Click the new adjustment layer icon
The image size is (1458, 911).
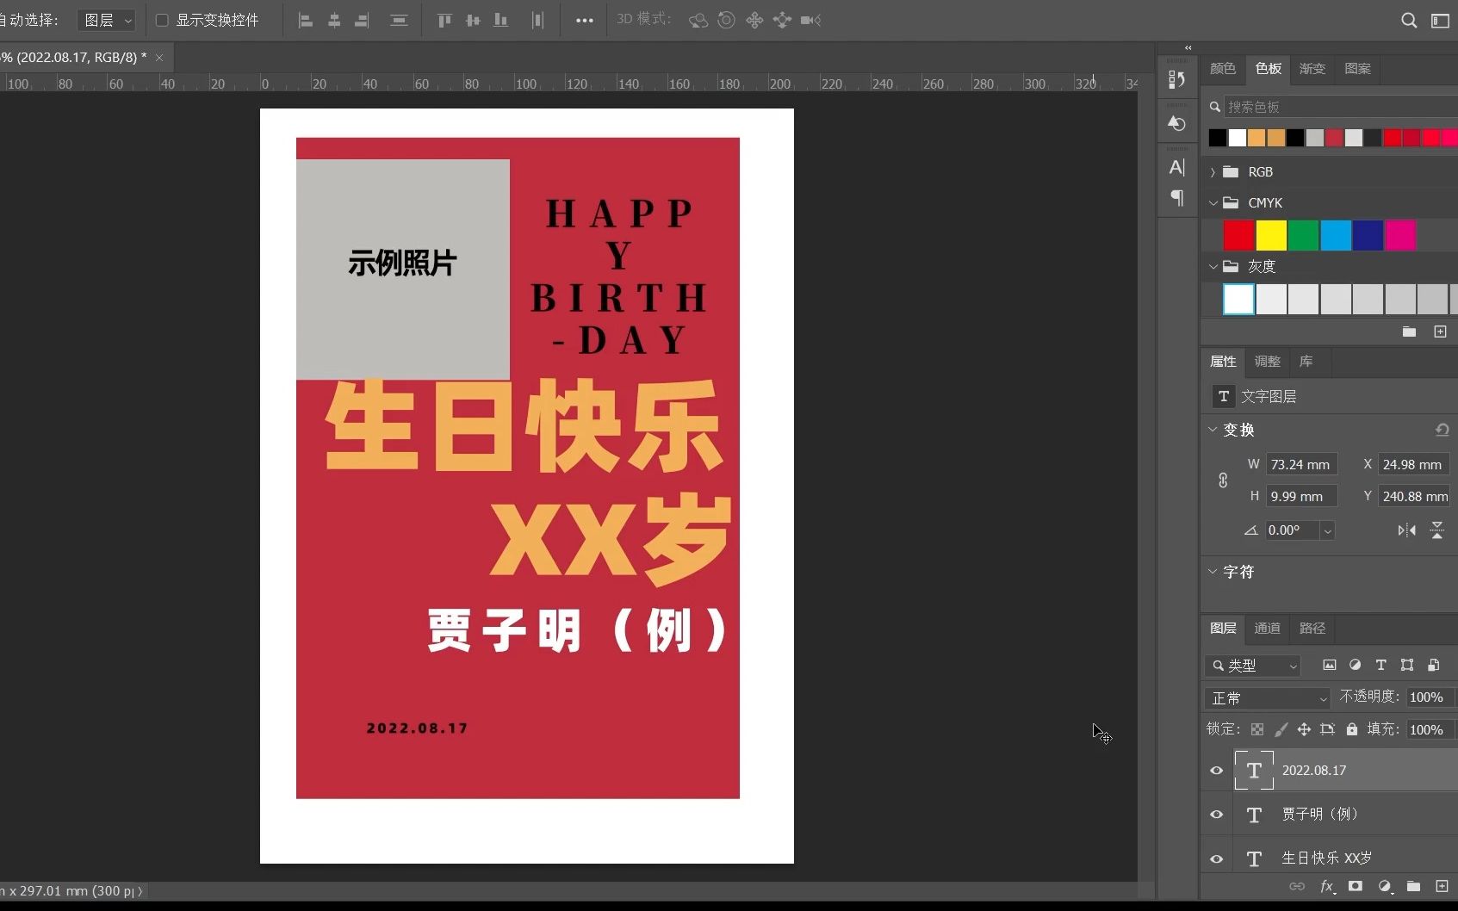[x=1385, y=886]
